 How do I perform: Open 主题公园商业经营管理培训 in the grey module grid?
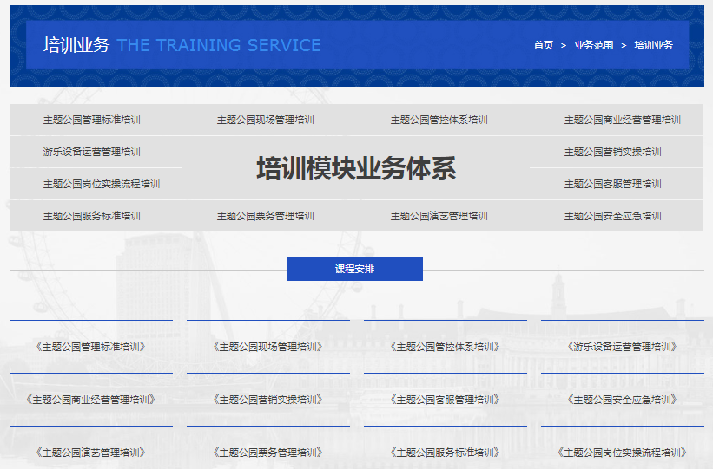[x=623, y=120]
